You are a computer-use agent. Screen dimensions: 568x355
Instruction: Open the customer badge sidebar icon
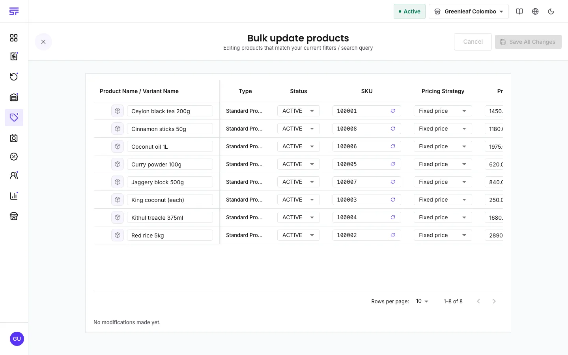(14, 138)
